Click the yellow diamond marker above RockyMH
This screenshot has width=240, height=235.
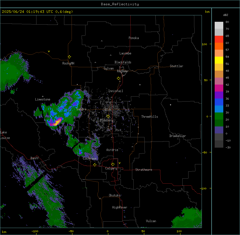[x=70, y=57]
